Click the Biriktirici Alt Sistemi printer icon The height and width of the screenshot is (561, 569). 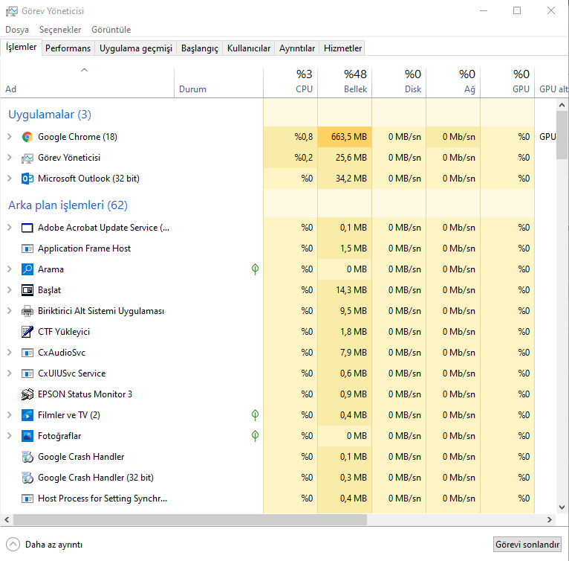tap(27, 311)
